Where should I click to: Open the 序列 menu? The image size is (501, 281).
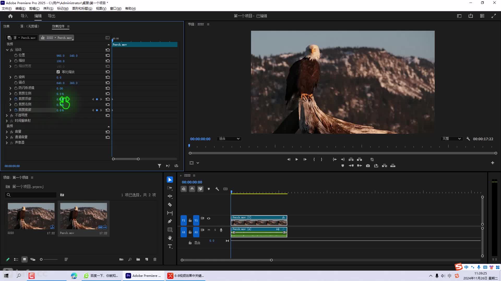(48, 8)
